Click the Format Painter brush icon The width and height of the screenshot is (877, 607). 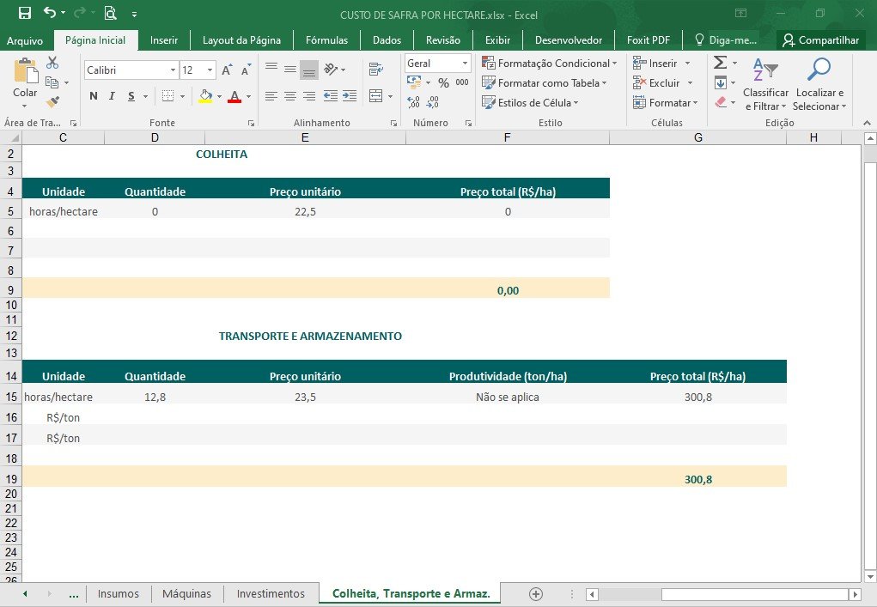coord(52,101)
